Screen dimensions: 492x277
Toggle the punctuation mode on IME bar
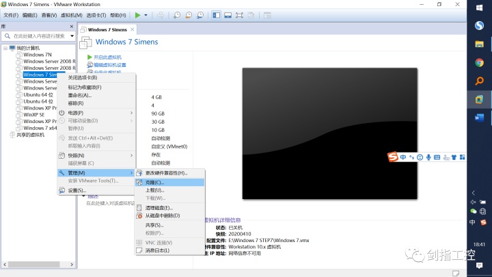(x=411, y=157)
